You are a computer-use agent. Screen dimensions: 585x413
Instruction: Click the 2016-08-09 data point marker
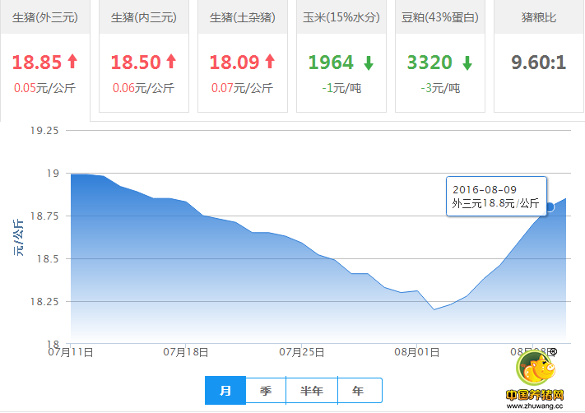pos(549,207)
